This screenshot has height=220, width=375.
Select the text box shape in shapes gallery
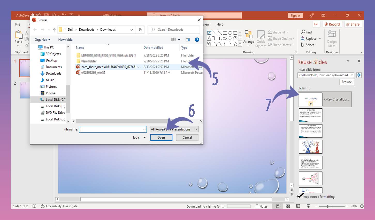coord(209,33)
